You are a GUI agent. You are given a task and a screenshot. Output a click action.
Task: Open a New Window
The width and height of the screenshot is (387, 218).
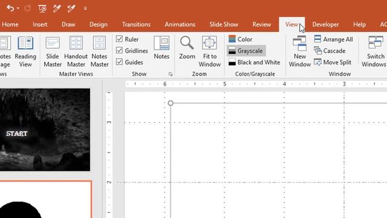(300, 51)
